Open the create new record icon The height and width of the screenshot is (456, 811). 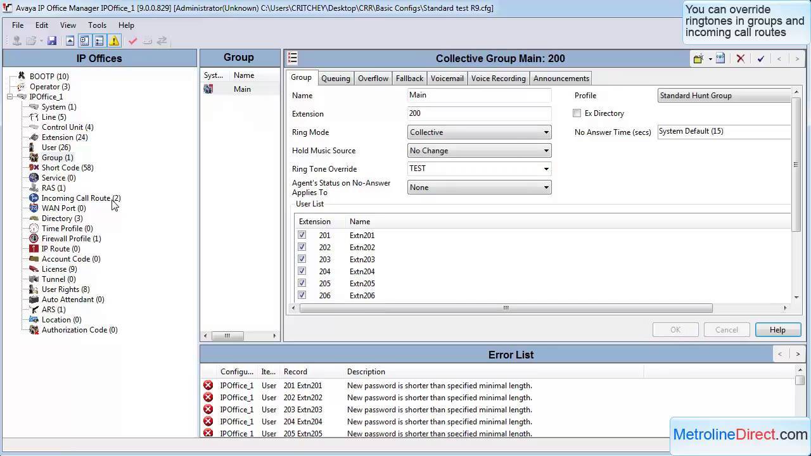pyautogui.click(x=698, y=58)
